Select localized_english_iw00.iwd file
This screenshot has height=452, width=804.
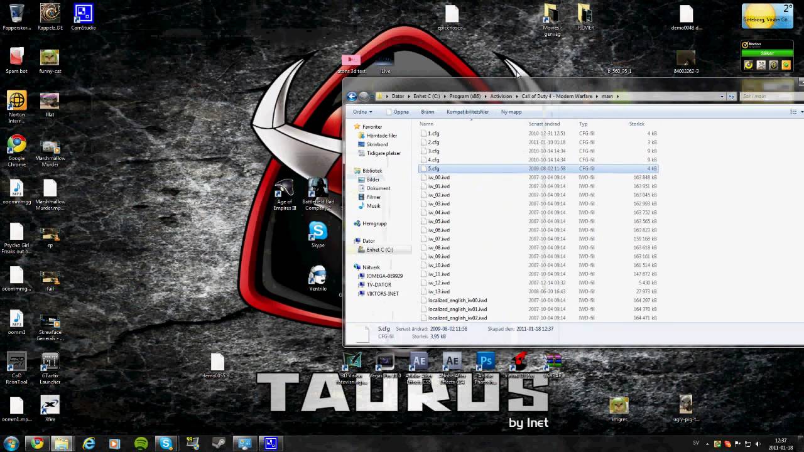click(x=537, y=301)
